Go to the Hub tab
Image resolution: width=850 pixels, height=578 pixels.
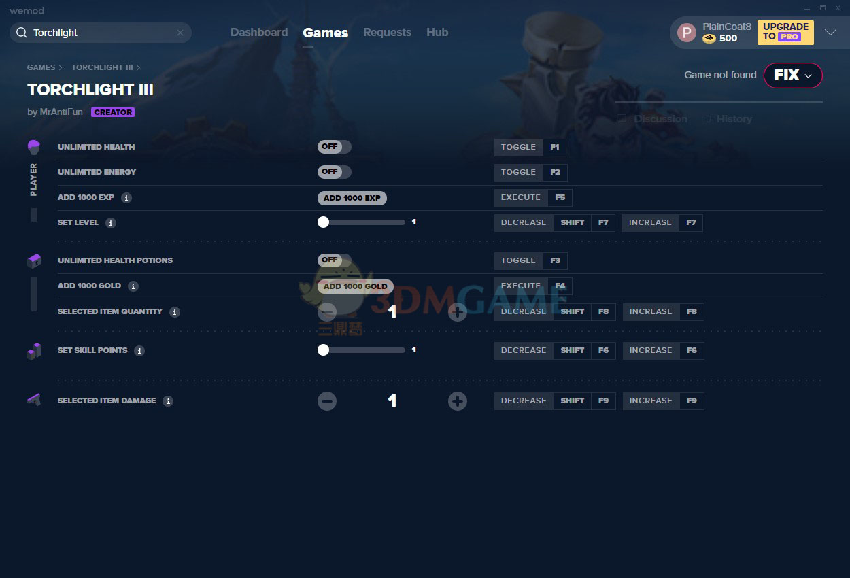[437, 33]
